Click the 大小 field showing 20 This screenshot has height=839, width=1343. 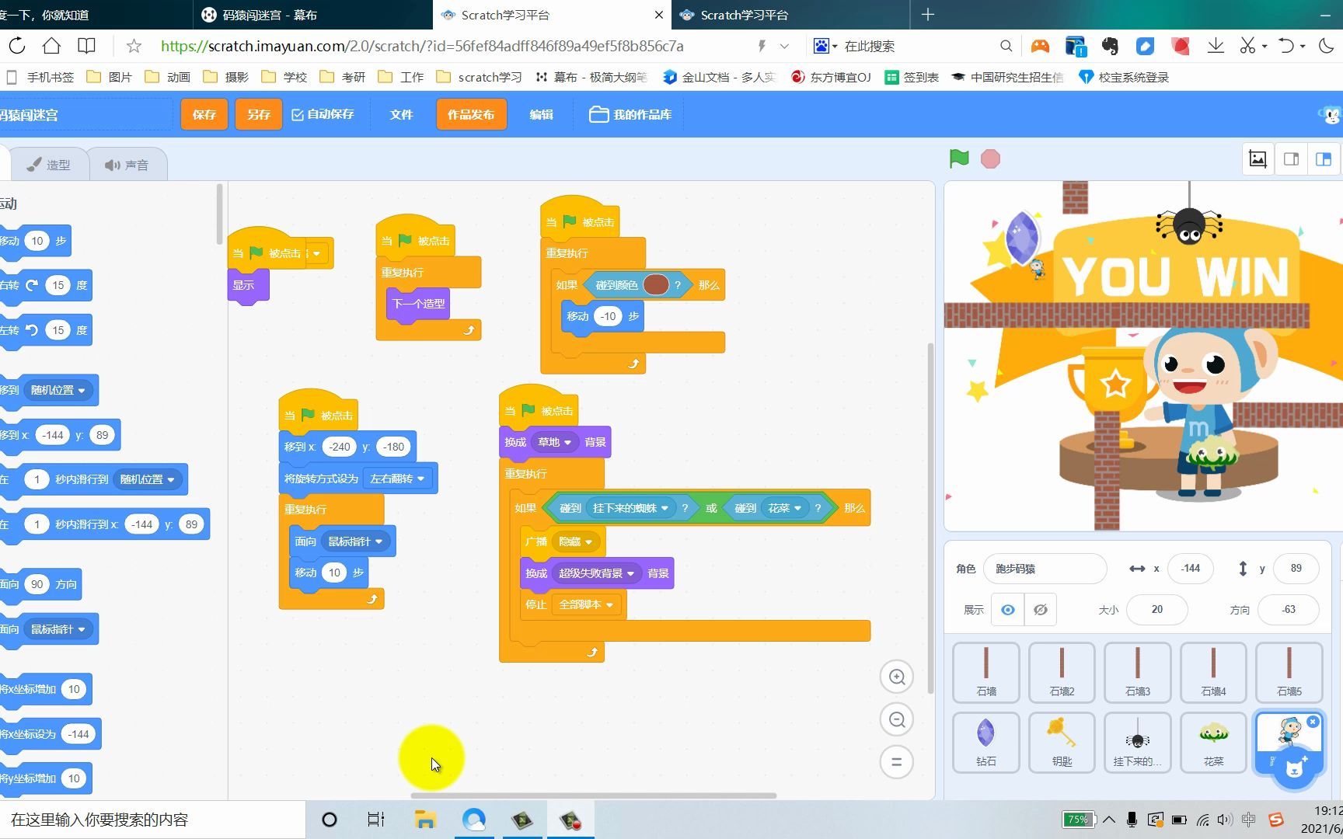coord(1156,610)
